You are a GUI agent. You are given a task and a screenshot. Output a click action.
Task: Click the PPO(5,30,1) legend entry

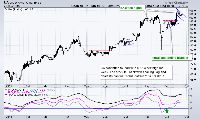[x=30, y=90]
